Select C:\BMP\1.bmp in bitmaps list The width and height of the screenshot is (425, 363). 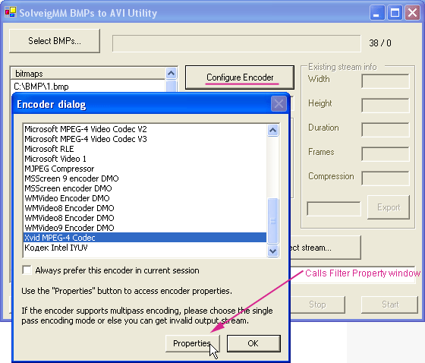click(x=88, y=87)
